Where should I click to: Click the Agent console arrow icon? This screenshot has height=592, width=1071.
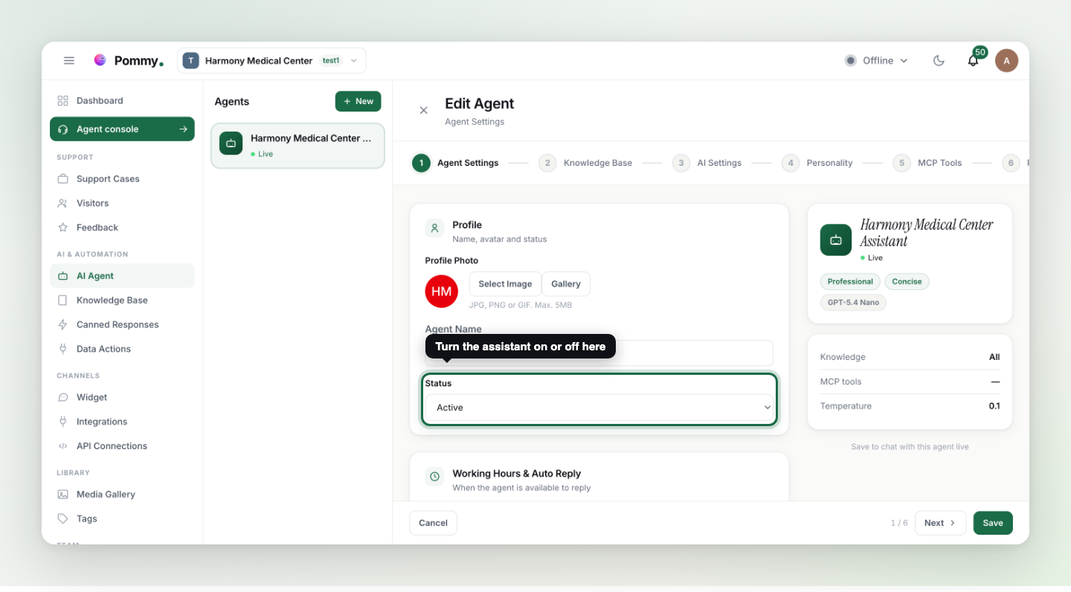point(183,129)
